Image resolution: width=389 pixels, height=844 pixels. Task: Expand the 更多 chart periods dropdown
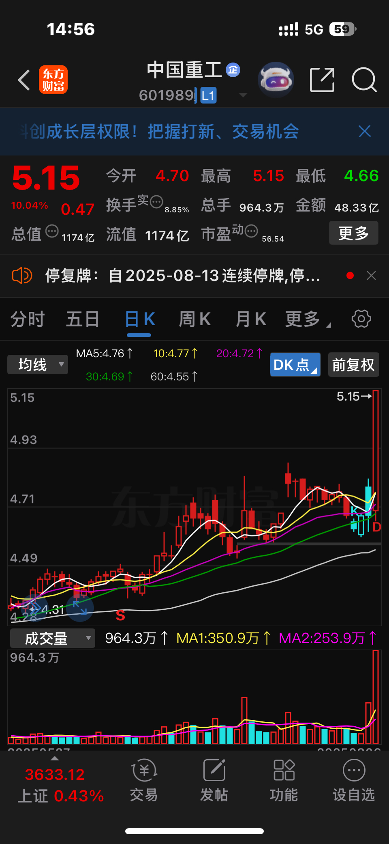tap(307, 319)
